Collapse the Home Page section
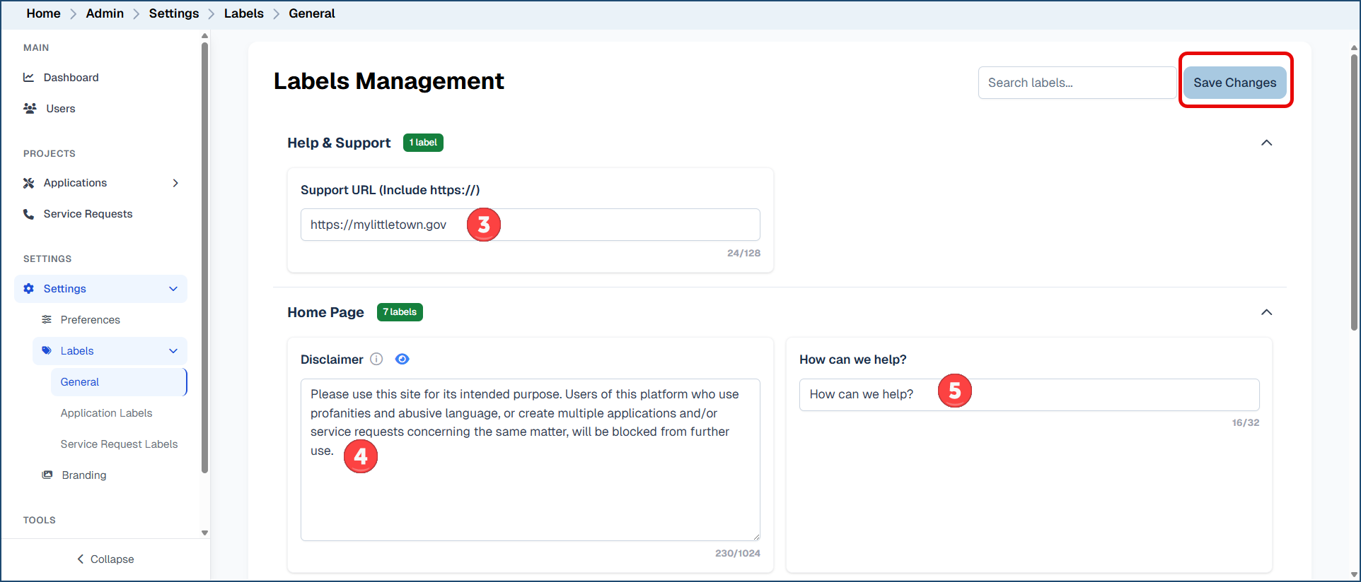The height and width of the screenshot is (582, 1361). 1266,312
